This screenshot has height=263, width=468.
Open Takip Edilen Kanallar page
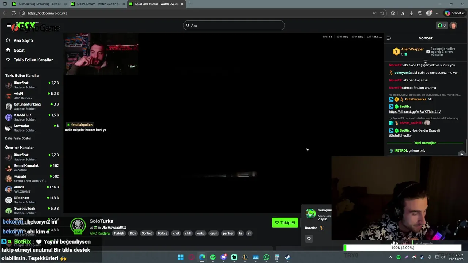[33, 60]
